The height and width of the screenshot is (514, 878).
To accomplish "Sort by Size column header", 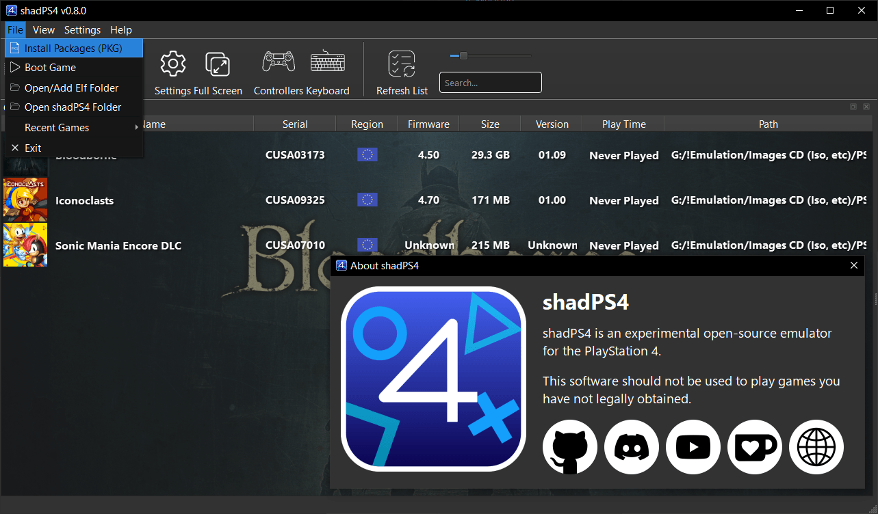I will click(490, 124).
